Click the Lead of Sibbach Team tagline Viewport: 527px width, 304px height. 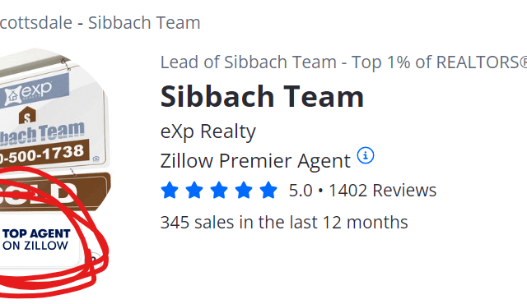pos(343,62)
